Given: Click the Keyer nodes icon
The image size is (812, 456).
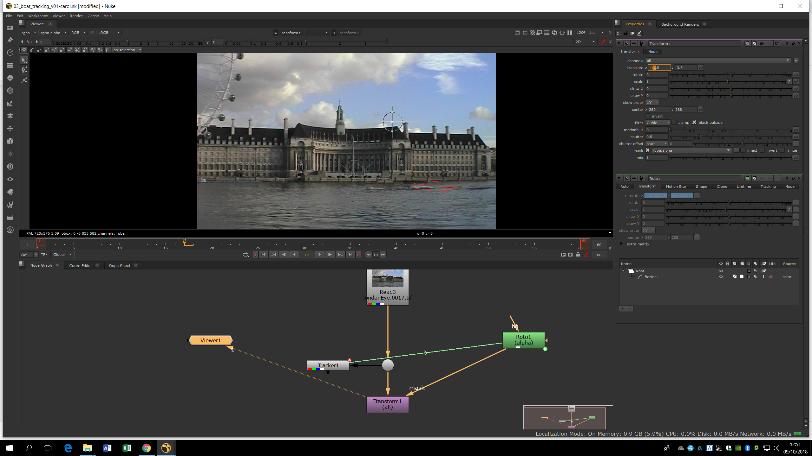Looking at the screenshot, I should pyautogui.click(x=10, y=103).
